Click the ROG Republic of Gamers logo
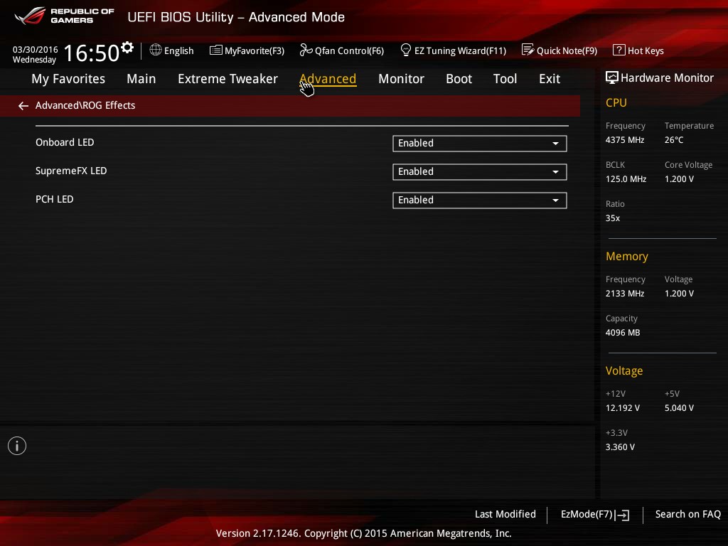 [x=64, y=16]
